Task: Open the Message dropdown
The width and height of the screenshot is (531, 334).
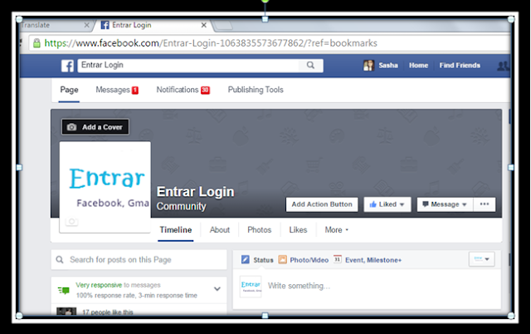Action: [x=445, y=204]
